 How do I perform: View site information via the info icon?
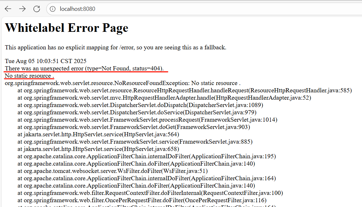pos(53,9)
